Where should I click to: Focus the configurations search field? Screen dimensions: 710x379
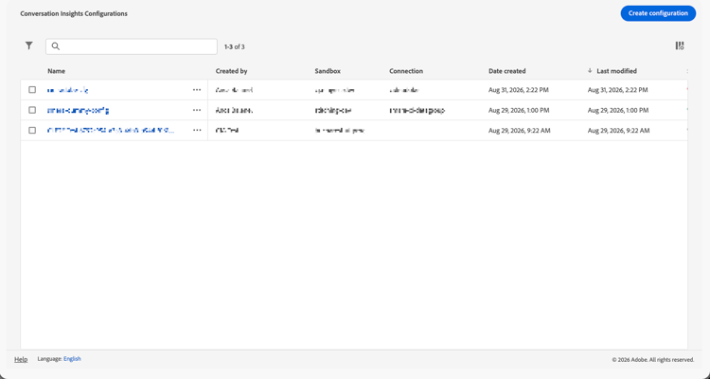132,46
